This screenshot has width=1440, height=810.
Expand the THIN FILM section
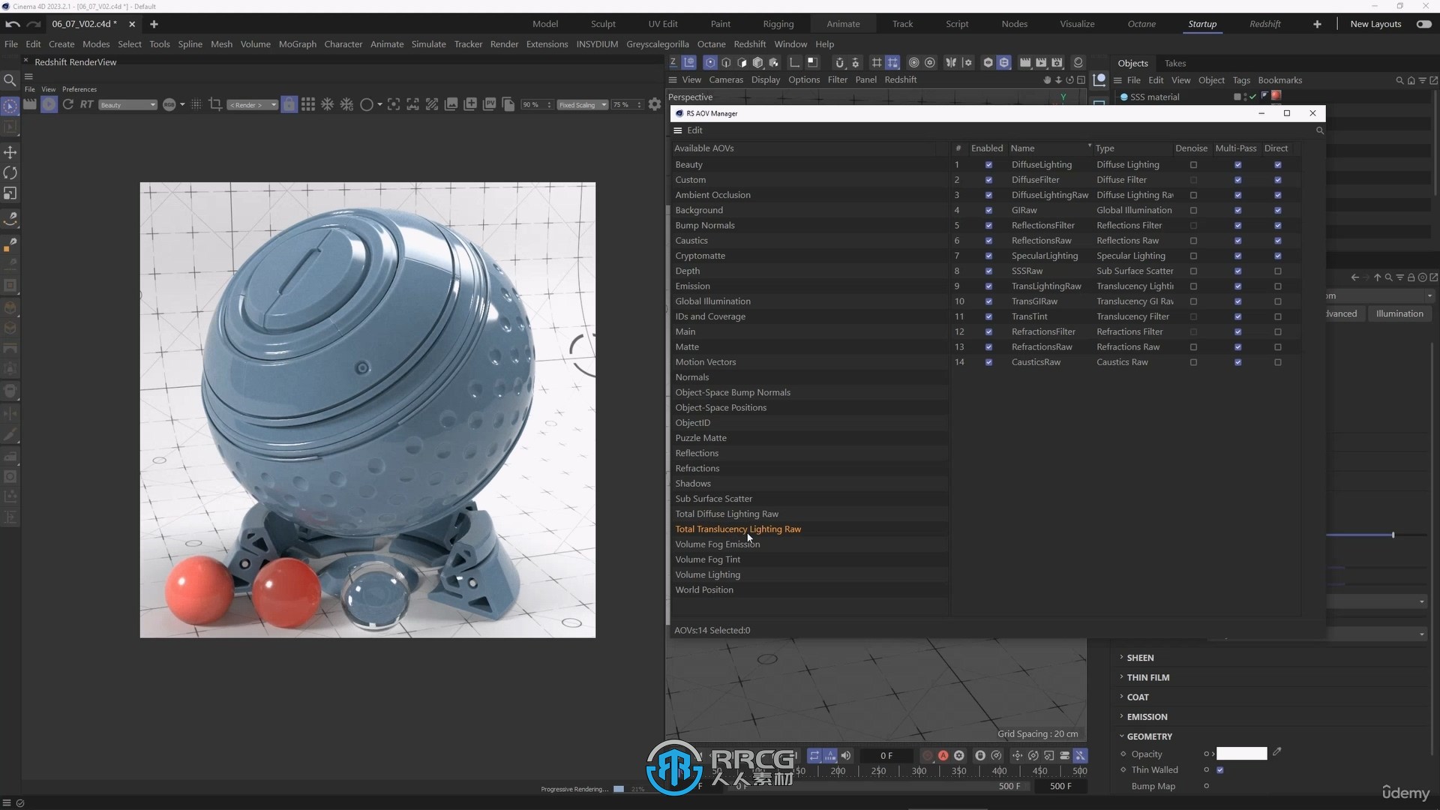coord(1148,677)
